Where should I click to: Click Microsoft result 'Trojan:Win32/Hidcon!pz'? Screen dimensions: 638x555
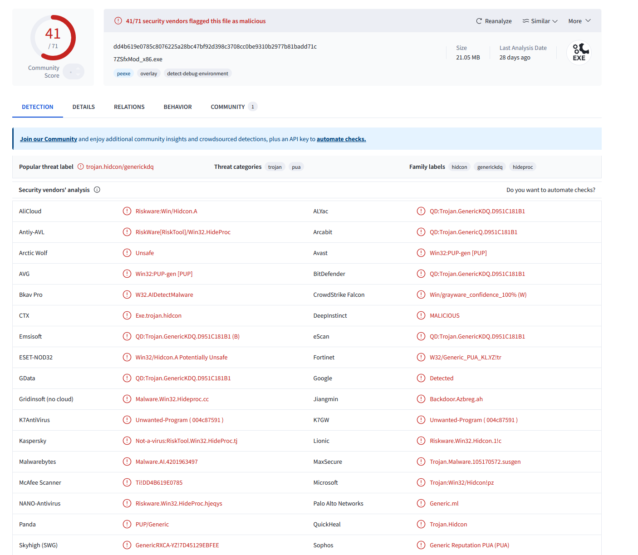[462, 483]
